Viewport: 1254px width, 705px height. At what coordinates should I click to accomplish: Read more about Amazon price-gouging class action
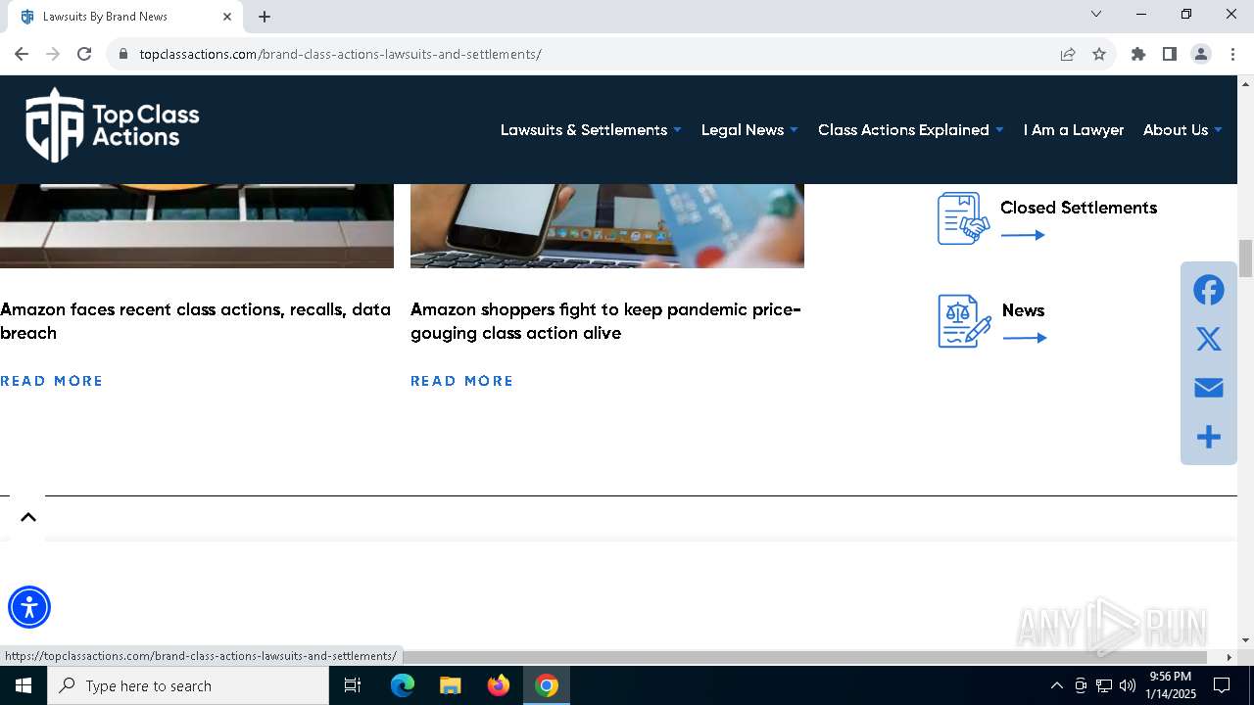click(462, 381)
